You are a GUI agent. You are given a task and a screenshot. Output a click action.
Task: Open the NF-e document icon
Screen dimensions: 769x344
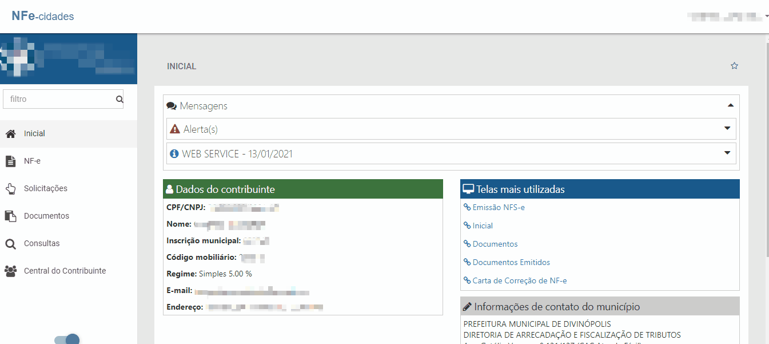click(10, 160)
